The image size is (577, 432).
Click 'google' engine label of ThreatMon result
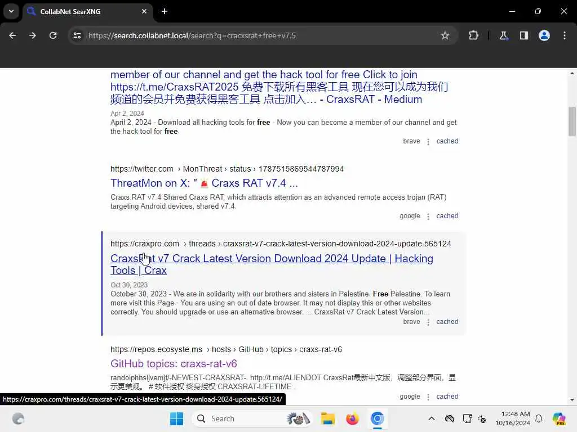pyautogui.click(x=410, y=216)
